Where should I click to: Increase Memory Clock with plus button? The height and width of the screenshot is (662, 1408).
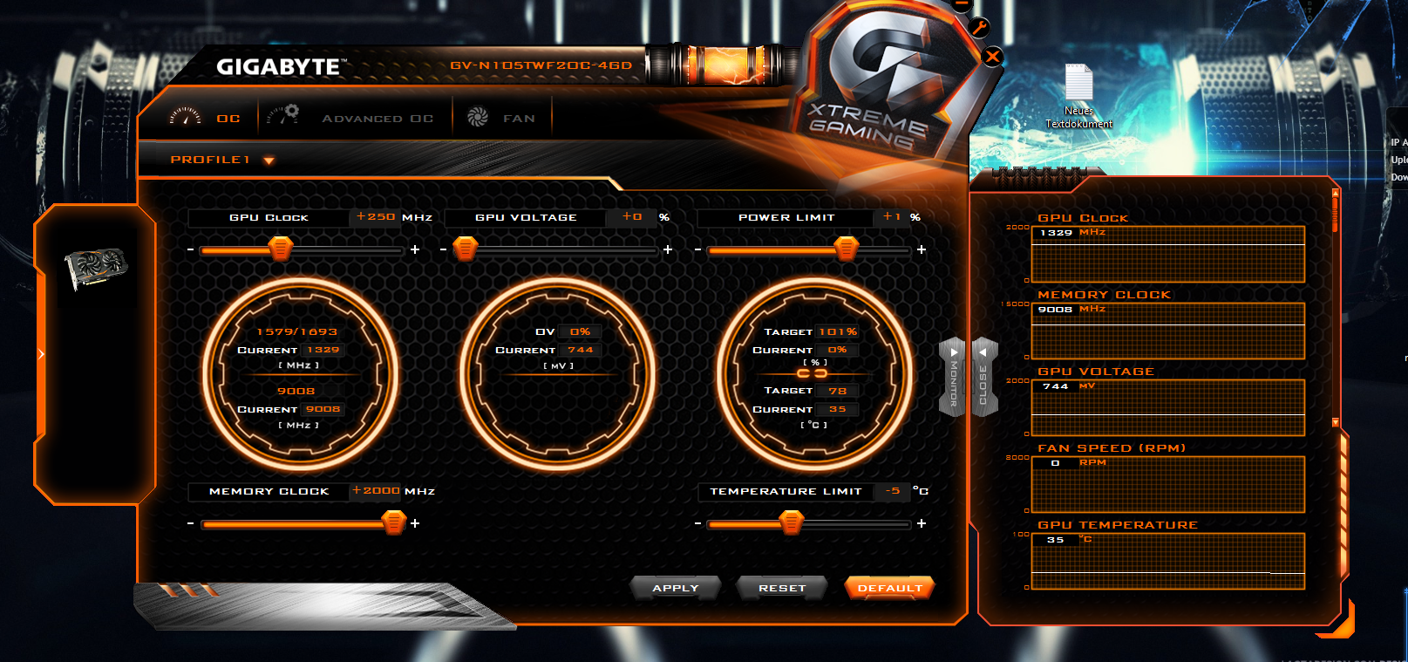click(x=415, y=523)
